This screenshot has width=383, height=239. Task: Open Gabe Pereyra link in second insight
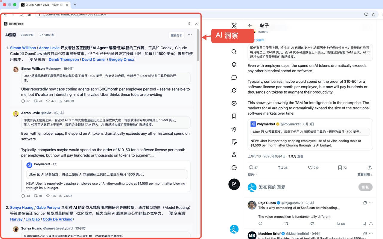48,208
